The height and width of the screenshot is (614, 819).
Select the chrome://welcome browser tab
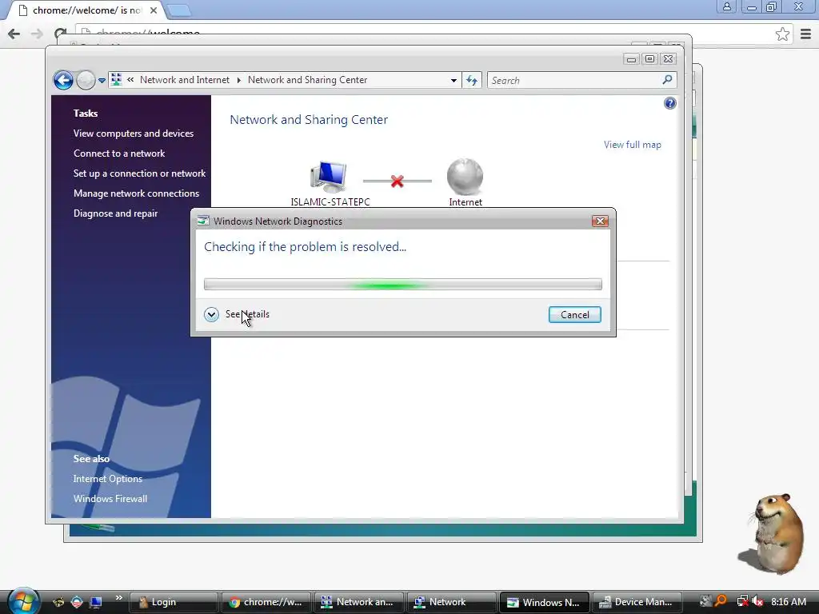click(x=86, y=10)
